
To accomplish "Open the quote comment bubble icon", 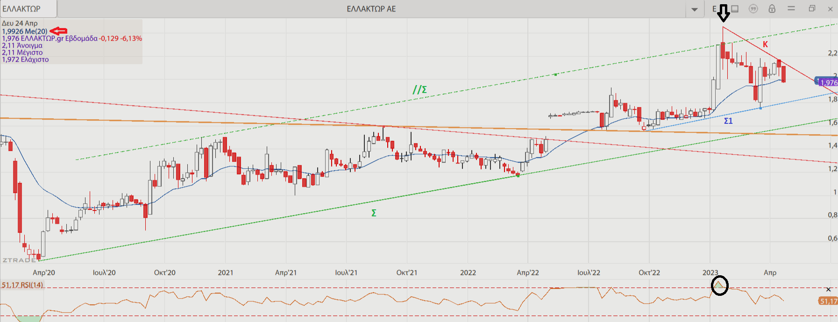I will point(753,9).
